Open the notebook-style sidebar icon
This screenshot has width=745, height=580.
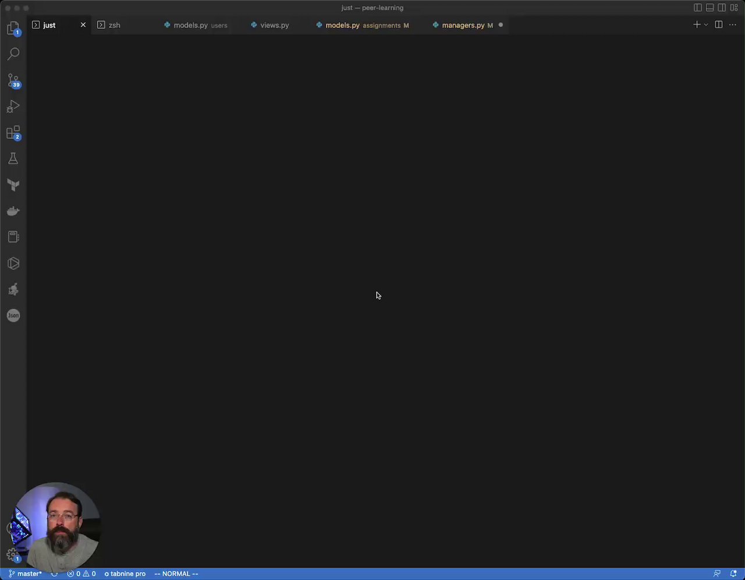(x=13, y=237)
